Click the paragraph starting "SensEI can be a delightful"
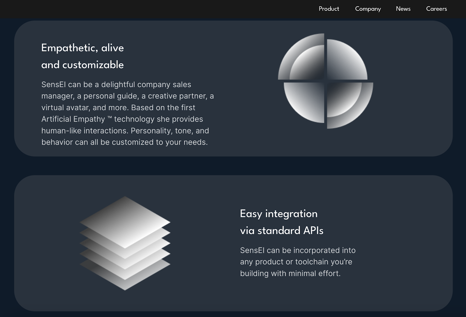 click(x=128, y=113)
